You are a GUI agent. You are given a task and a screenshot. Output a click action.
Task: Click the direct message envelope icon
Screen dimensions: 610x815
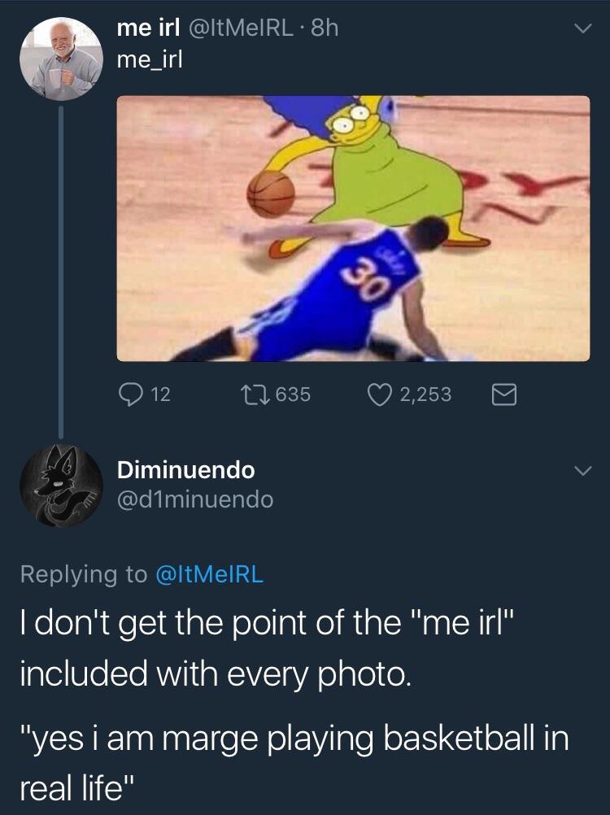(x=505, y=391)
